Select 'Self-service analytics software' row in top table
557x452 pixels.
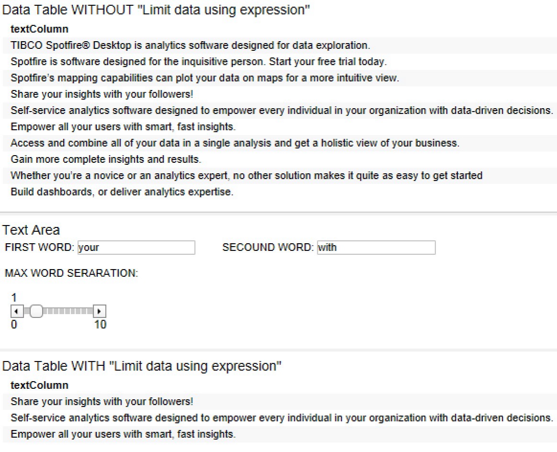pyautogui.click(x=280, y=111)
